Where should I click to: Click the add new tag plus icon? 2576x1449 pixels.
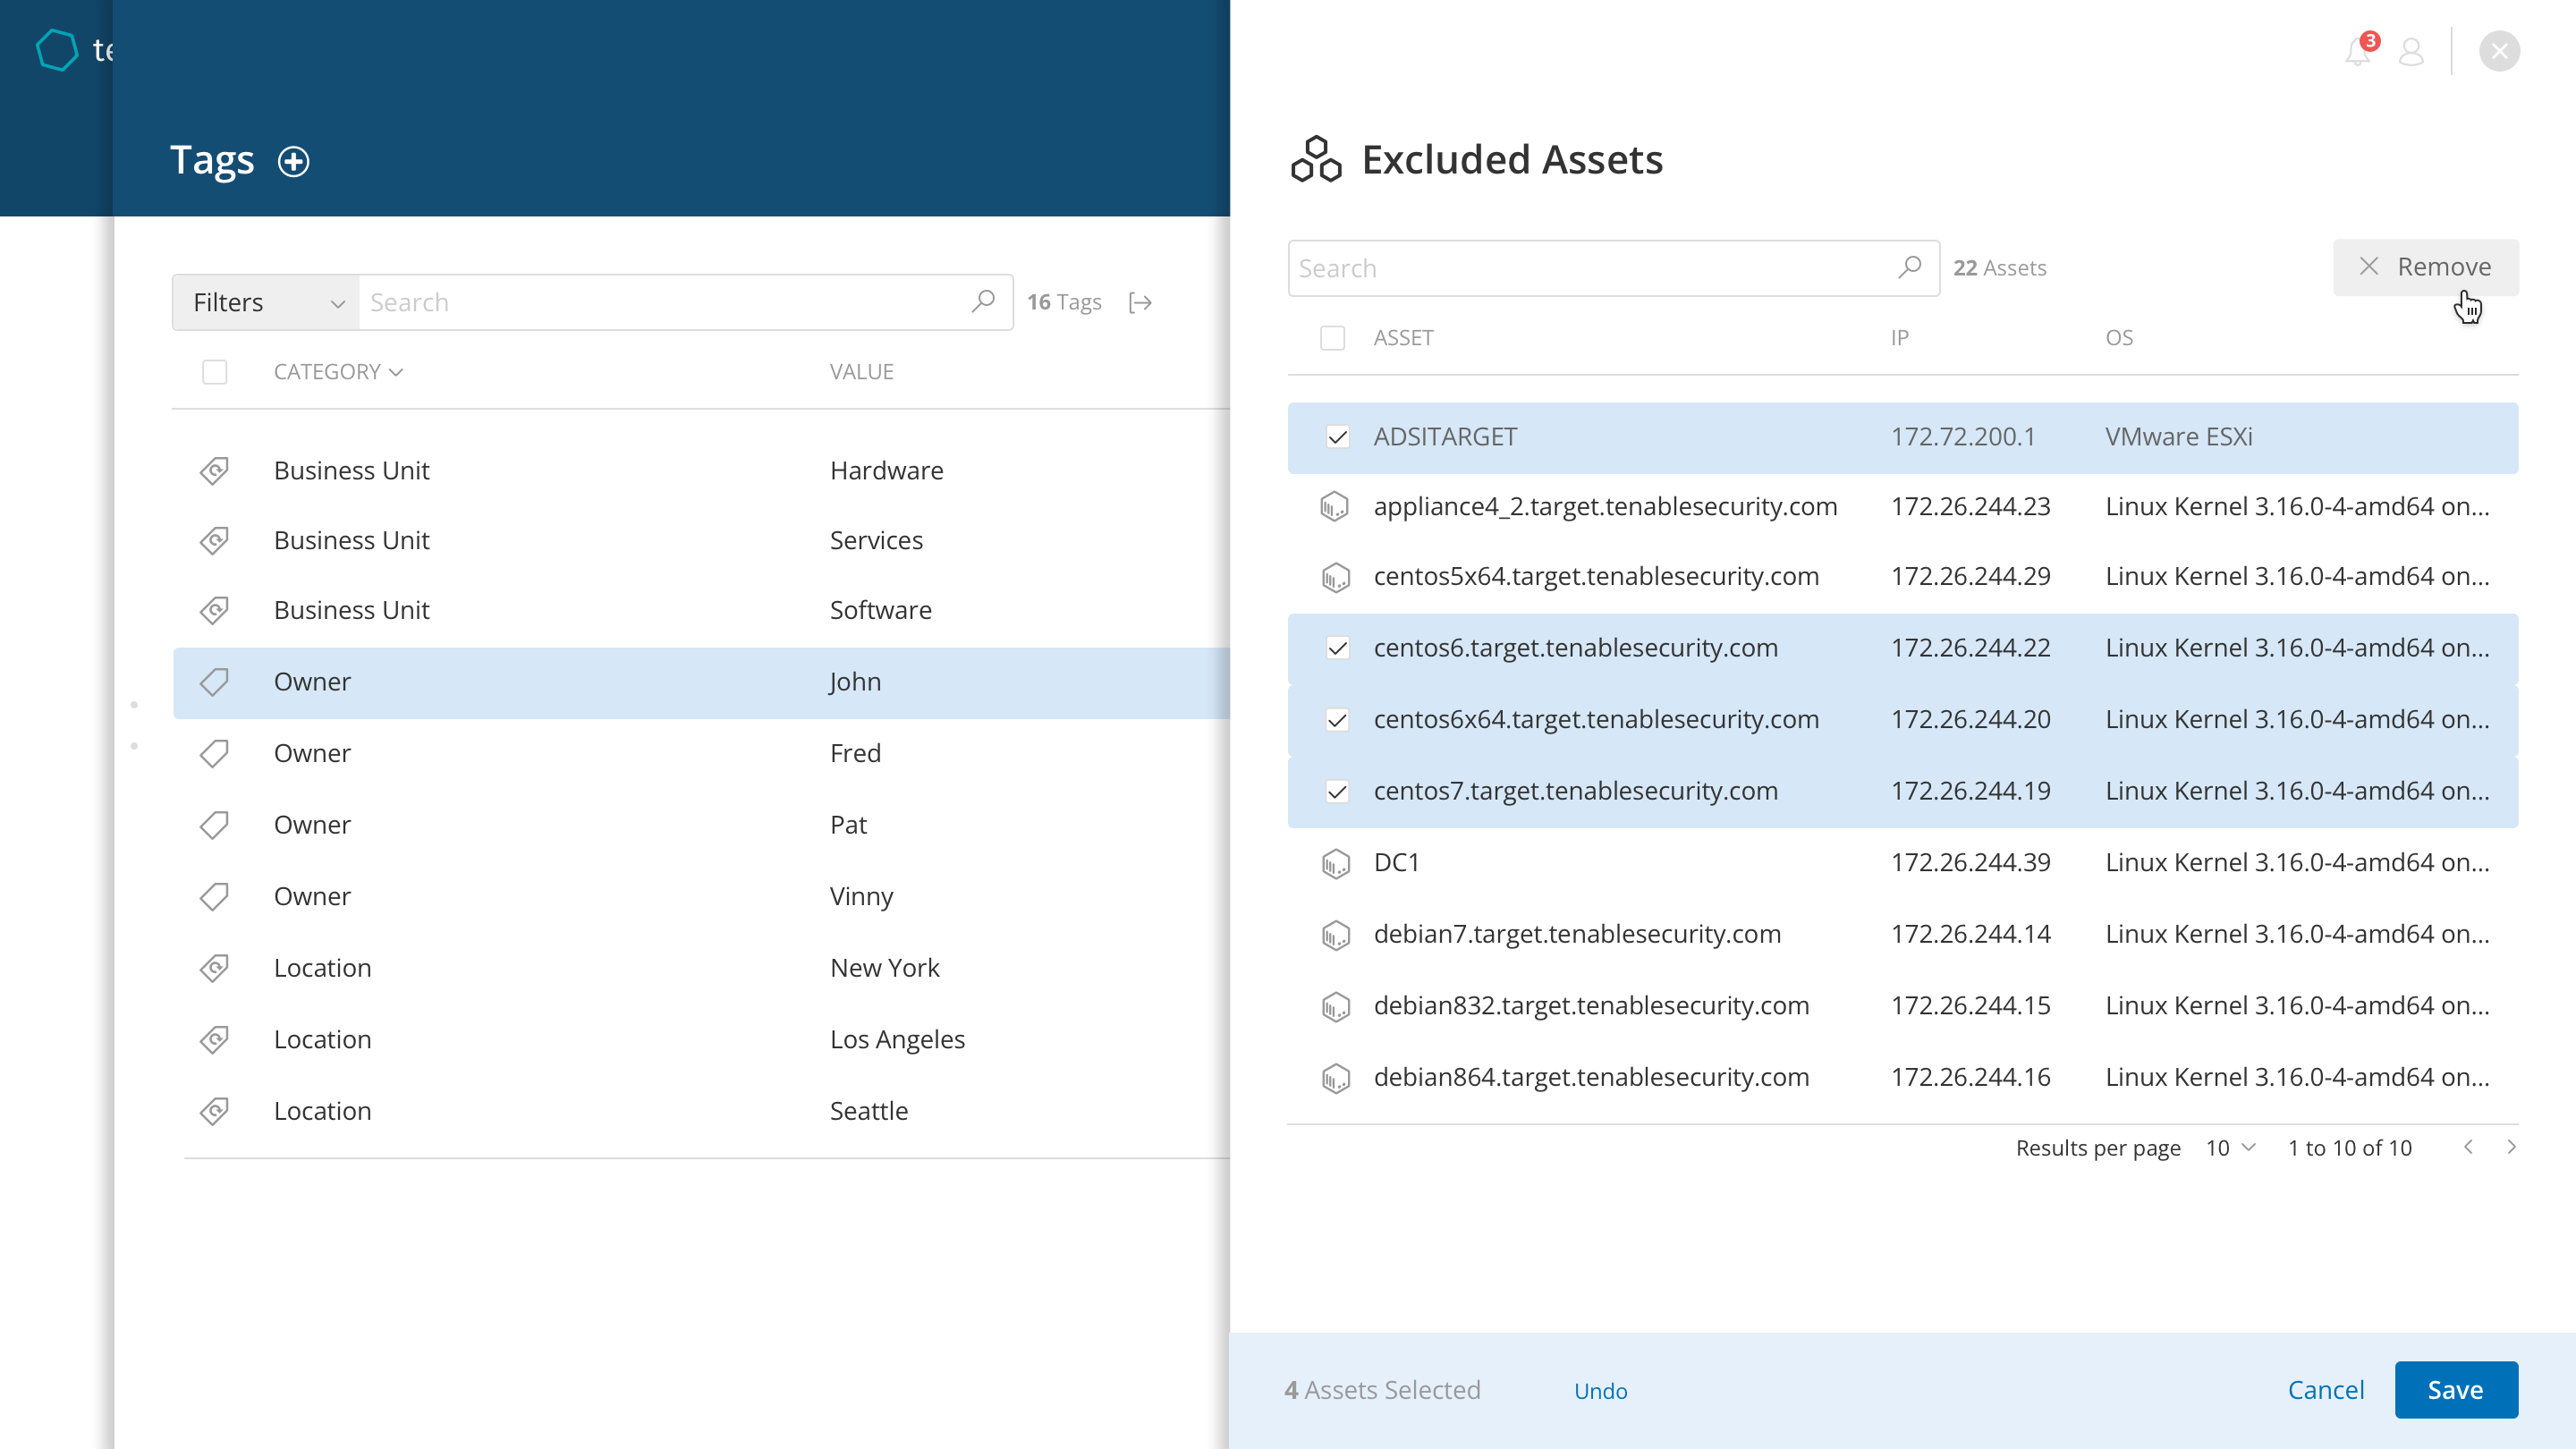click(293, 161)
